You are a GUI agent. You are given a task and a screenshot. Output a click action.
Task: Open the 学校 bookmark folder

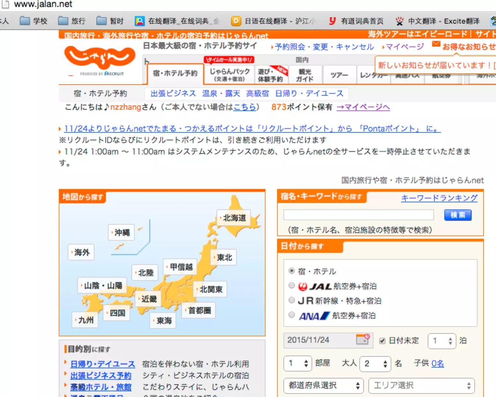[34, 21]
